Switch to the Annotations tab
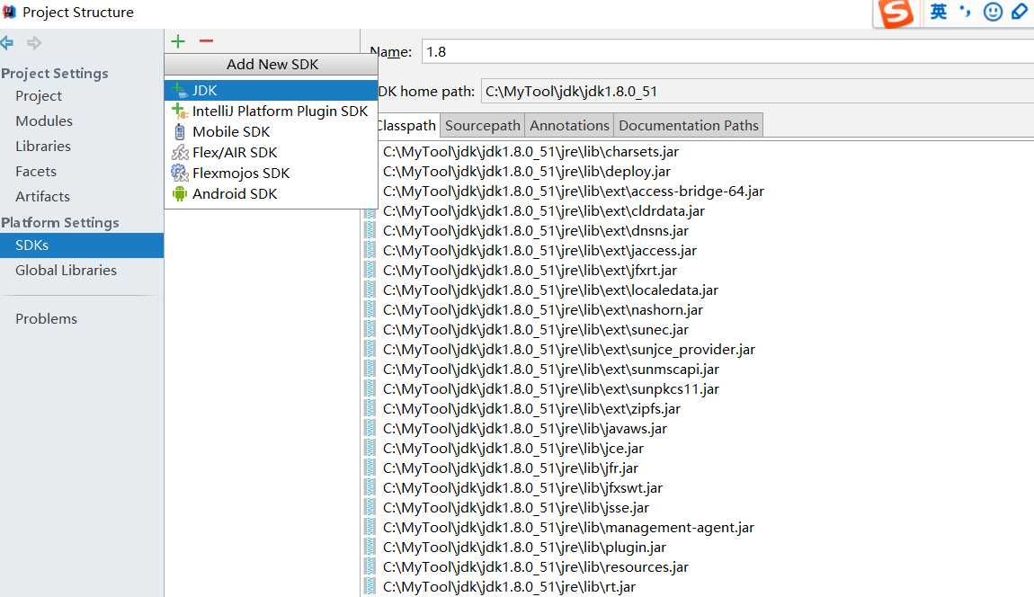 point(569,125)
